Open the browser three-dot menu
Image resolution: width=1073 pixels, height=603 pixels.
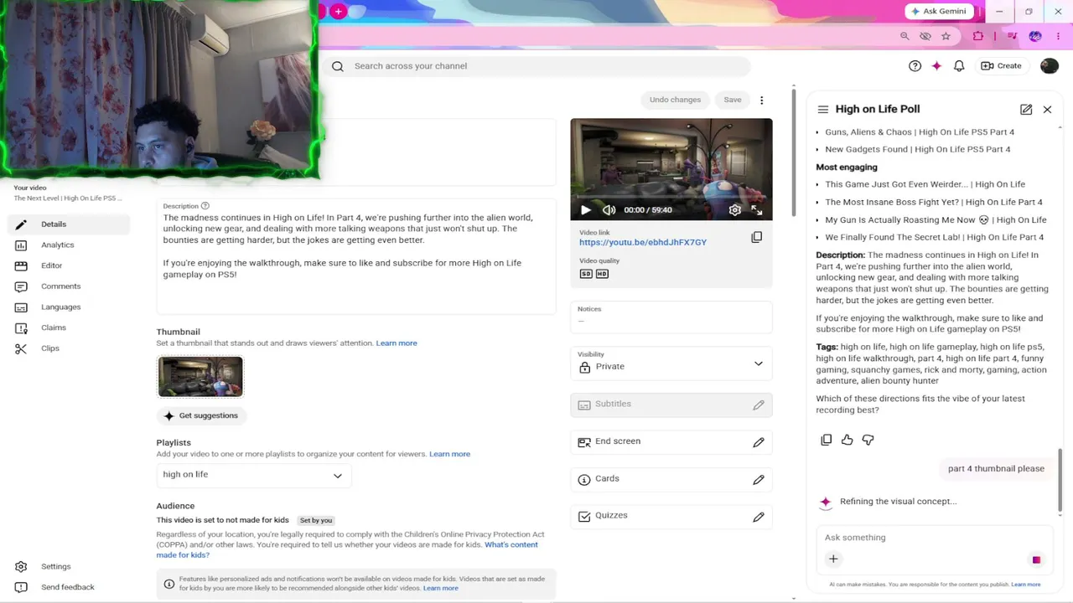coord(1057,36)
